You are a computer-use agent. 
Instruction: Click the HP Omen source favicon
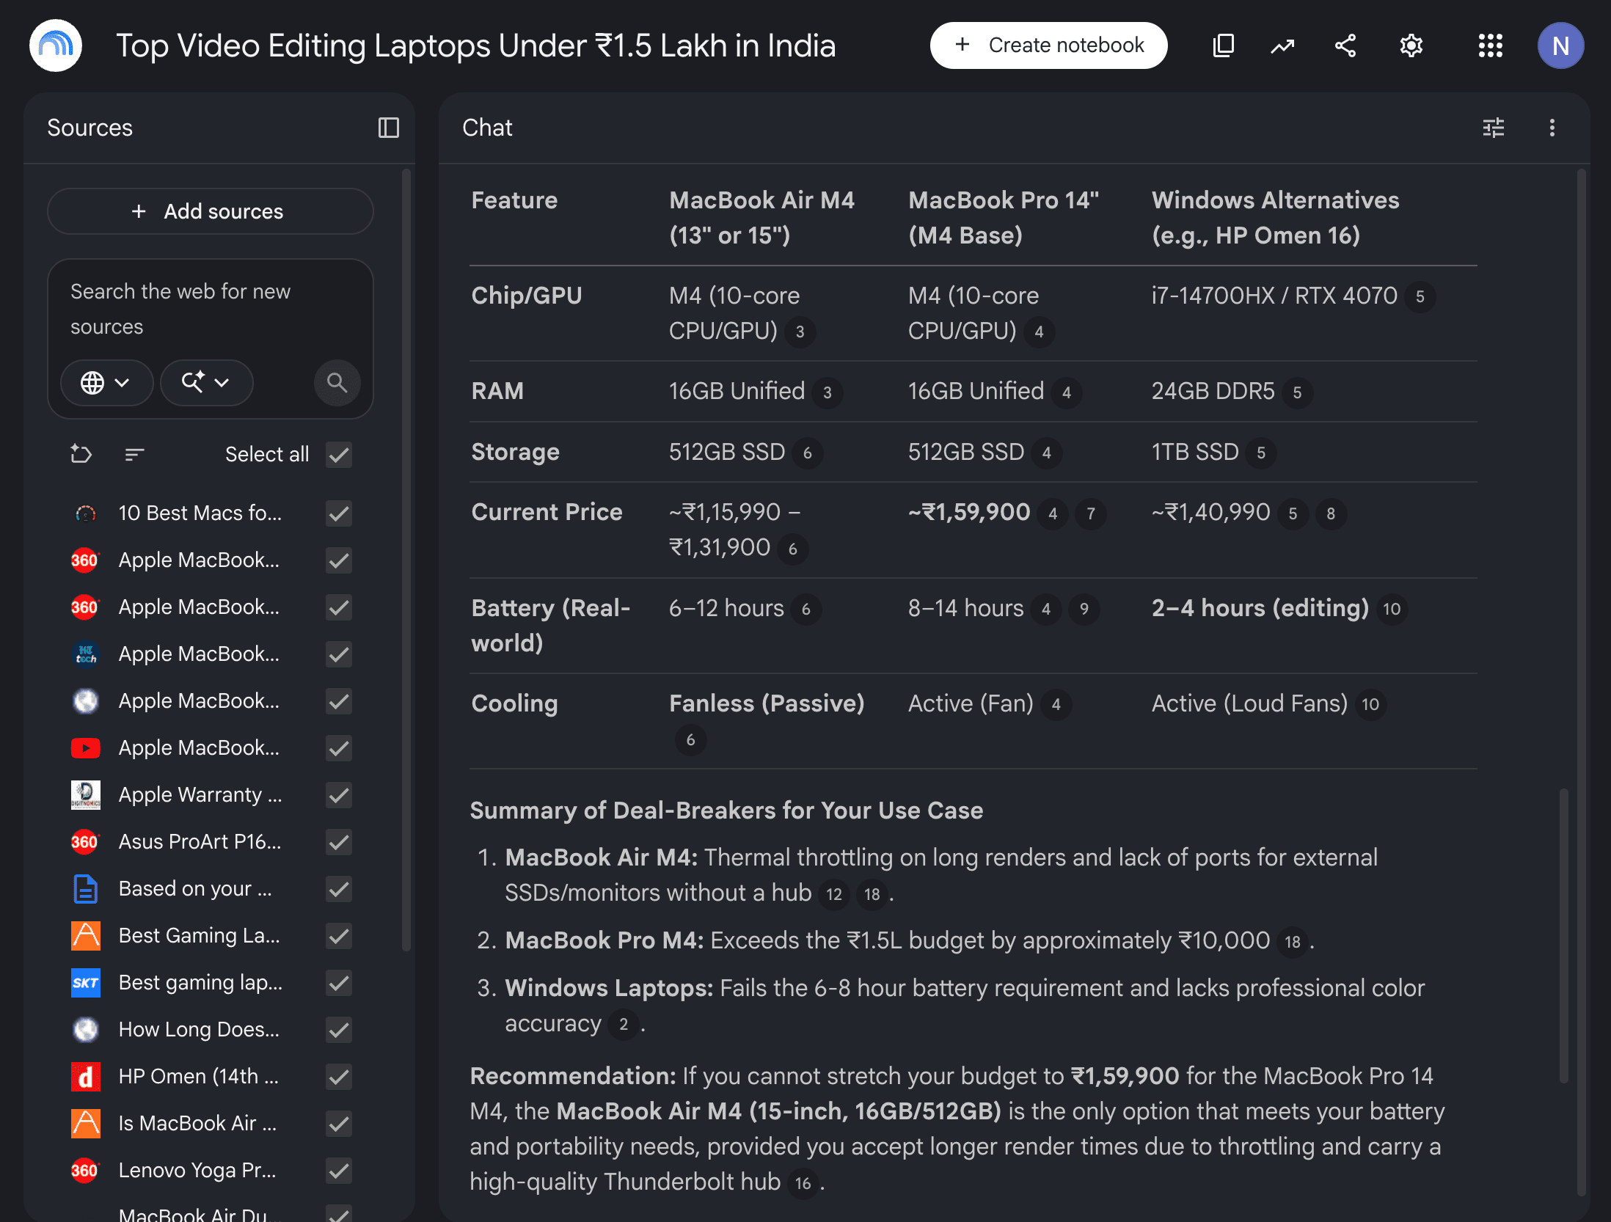[x=85, y=1077]
